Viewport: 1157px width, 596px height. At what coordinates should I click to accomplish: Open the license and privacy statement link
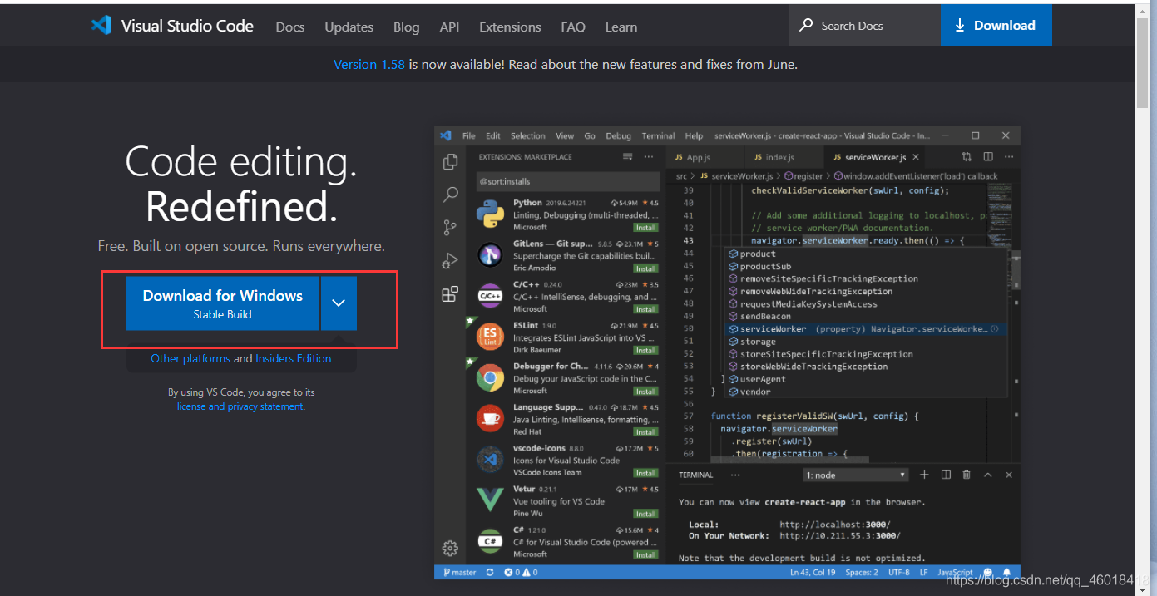[x=240, y=406]
